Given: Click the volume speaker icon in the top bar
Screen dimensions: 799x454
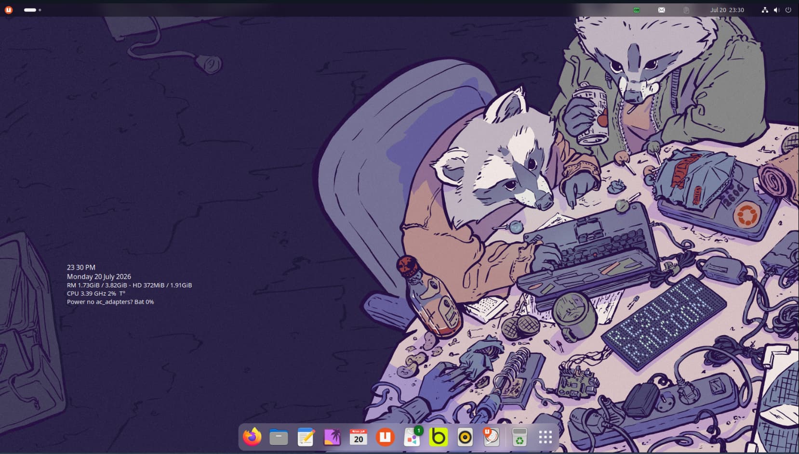Looking at the screenshot, I should 776,10.
